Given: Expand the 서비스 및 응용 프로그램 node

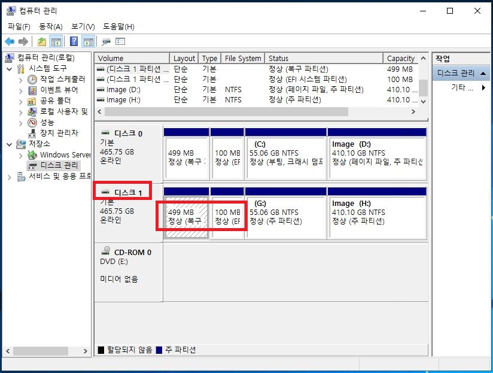Looking at the screenshot, I should point(10,177).
